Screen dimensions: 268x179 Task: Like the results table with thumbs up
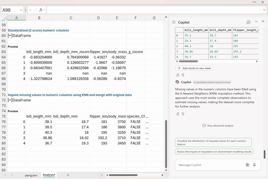(x=178, y=75)
